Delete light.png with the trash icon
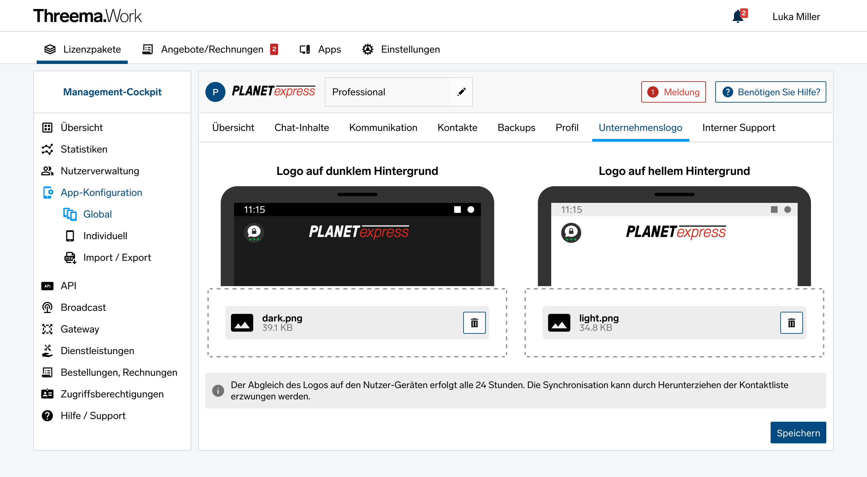The height and width of the screenshot is (477, 867). (791, 323)
